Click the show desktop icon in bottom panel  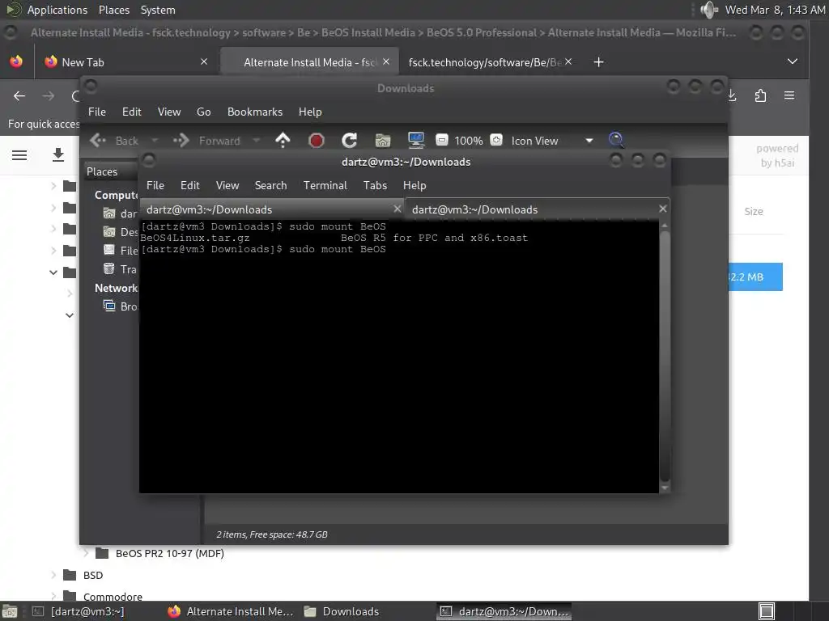coord(10,611)
